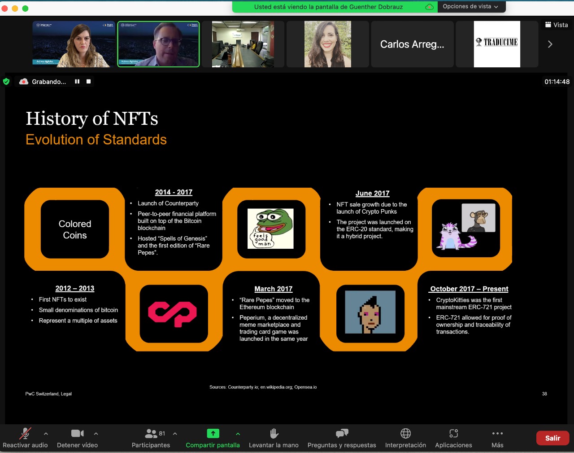
Task: Expand the video options chevron
Action: (x=96, y=434)
